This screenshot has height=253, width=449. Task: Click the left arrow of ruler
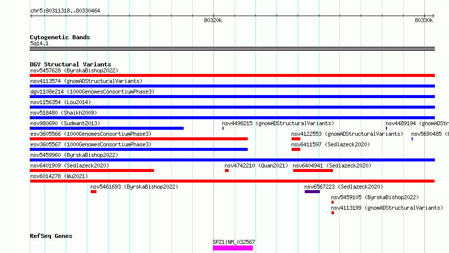coord(31,16)
